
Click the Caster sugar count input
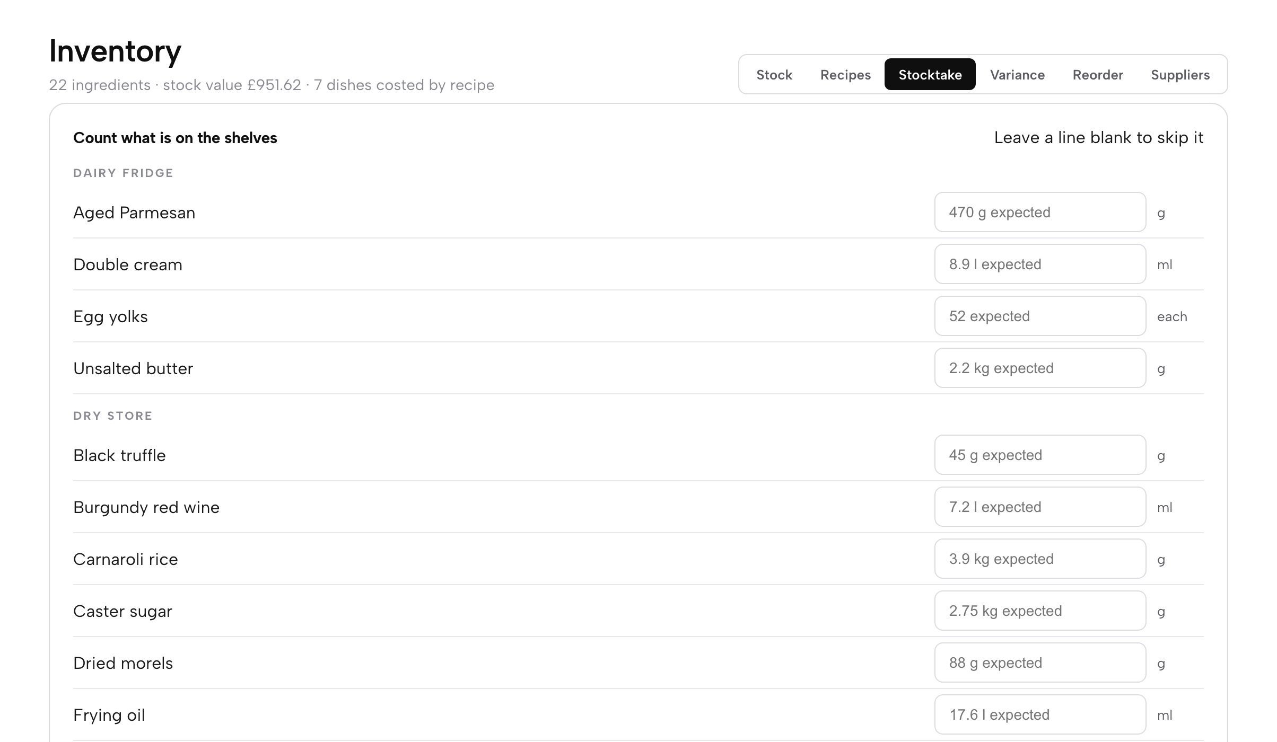(1040, 611)
